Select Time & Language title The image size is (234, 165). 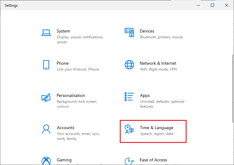(156, 128)
